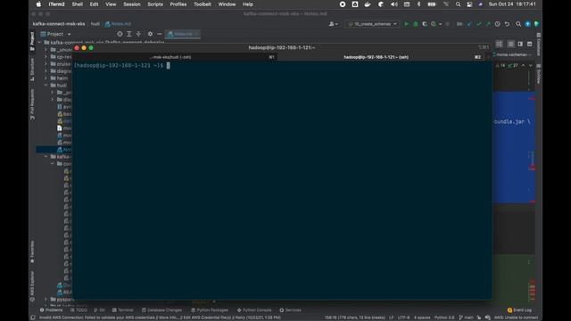This screenshot has height=321, width=571.
Task: Click the editor error stripe scrollbar
Action: (532, 185)
